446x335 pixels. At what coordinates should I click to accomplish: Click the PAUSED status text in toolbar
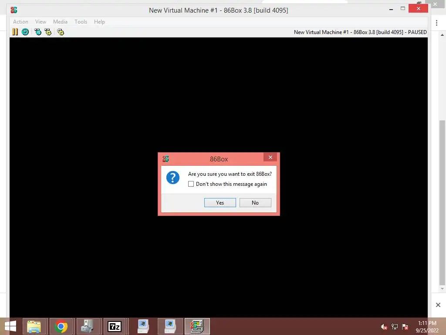click(x=417, y=32)
